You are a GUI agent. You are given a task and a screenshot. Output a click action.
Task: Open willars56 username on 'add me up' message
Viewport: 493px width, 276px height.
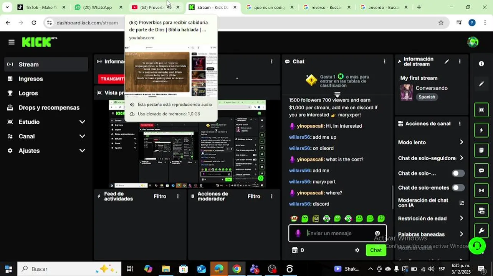point(299,137)
